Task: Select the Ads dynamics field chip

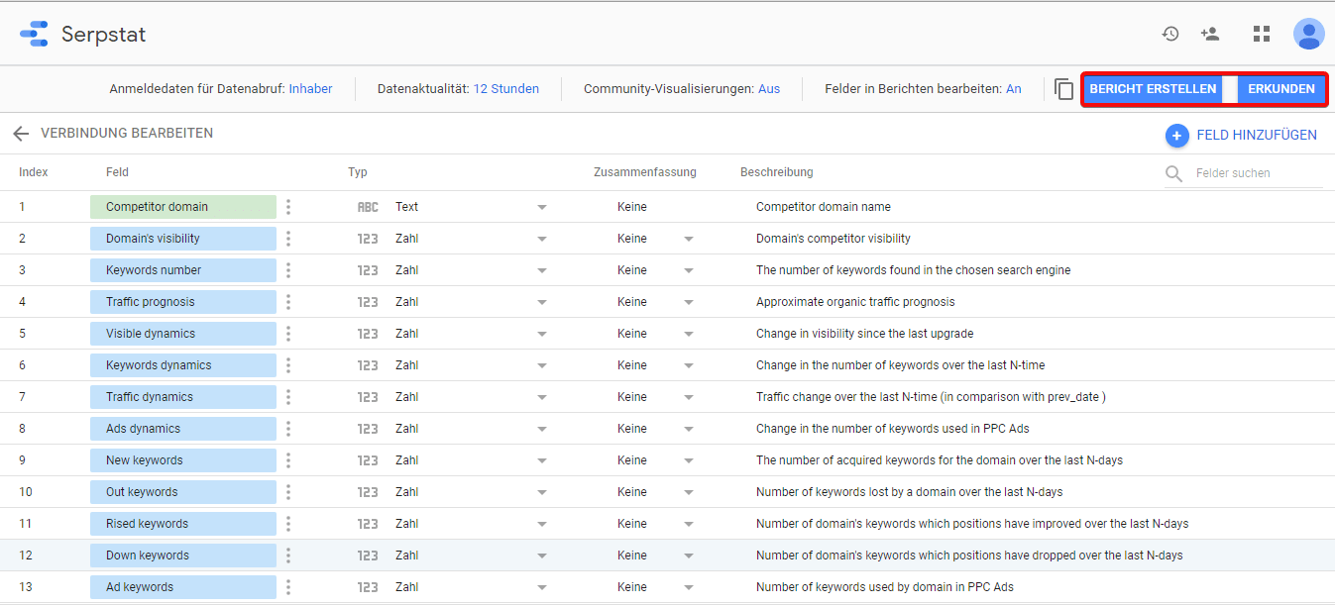Action: point(183,429)
